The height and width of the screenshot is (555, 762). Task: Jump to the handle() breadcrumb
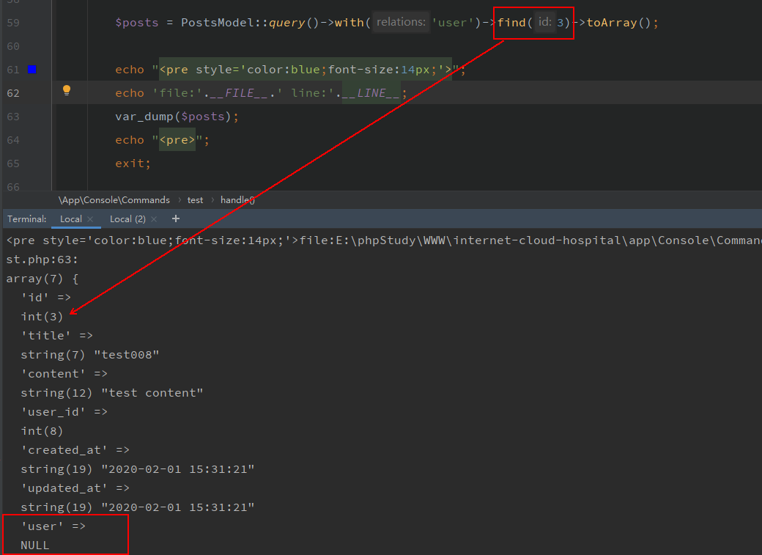pyautogui.click(x=237, y=199)
